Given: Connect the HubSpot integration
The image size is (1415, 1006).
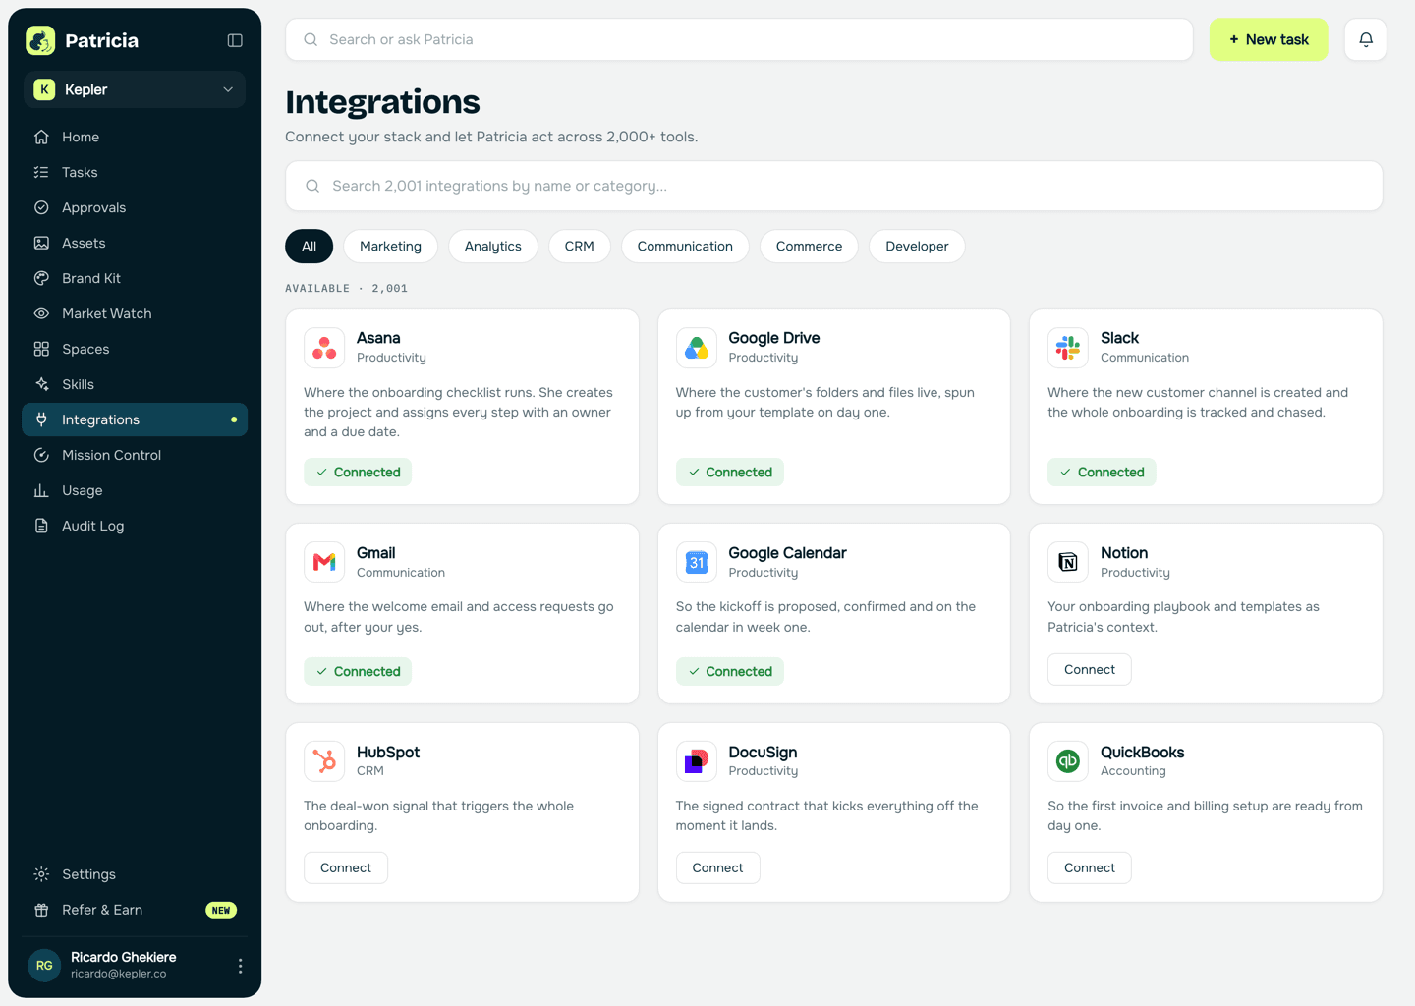Looking at the screenshot, I should tap(346, 868).
